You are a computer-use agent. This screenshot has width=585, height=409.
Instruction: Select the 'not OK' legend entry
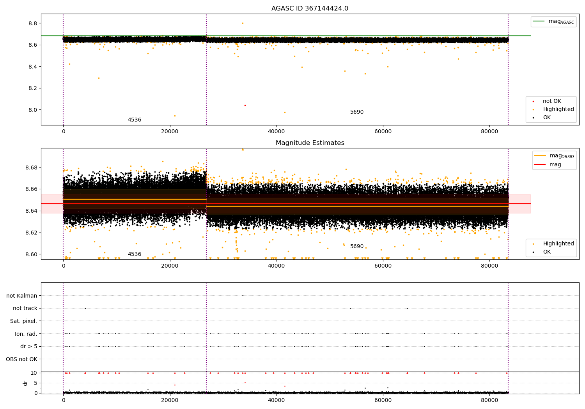552,101
